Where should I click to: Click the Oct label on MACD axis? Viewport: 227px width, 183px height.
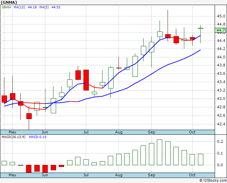(192, 175)
